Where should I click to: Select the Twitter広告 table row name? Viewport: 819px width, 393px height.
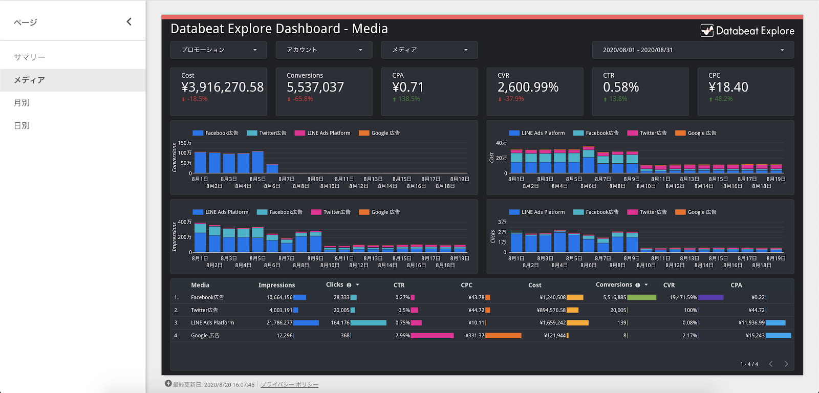click(204, 310)
